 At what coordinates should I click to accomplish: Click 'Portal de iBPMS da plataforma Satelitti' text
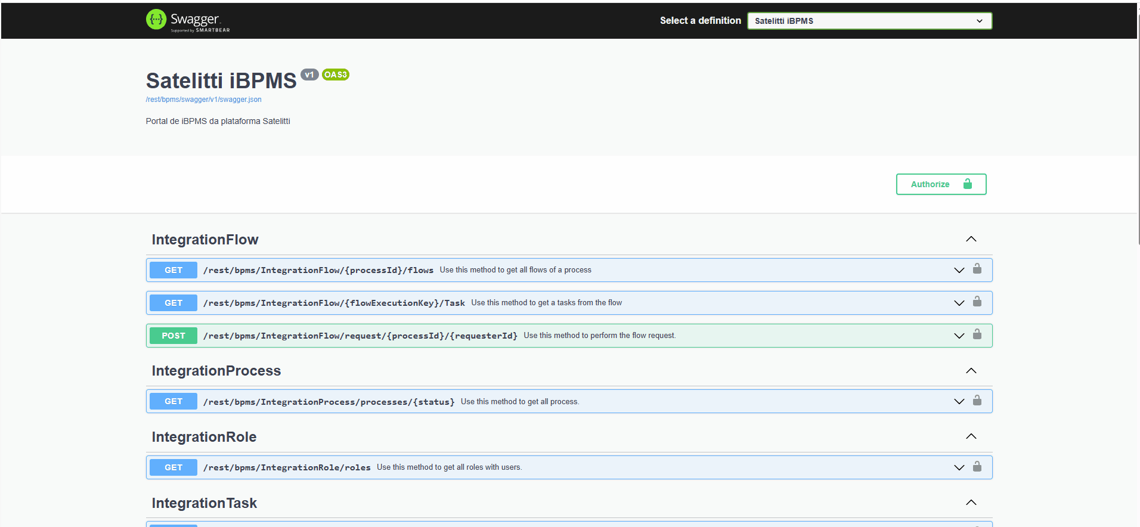pos(218,121)
